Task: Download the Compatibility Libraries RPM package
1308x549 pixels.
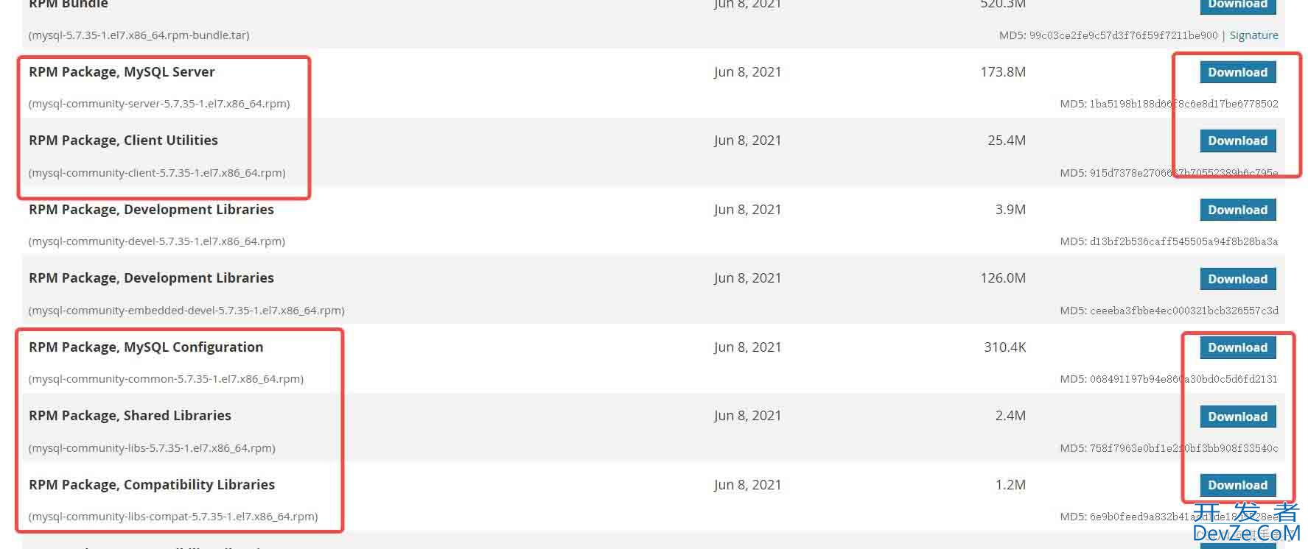Action: [x=1237, y=485]
